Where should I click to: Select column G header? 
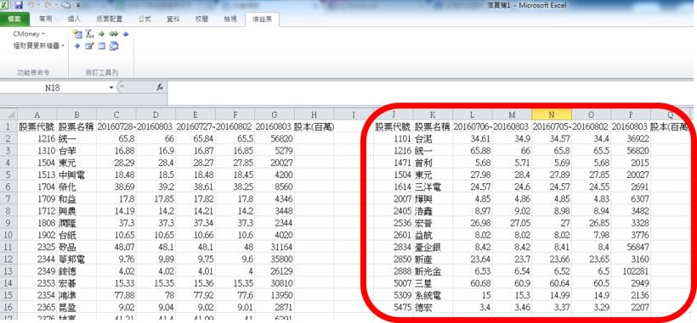pyautogui.click(x=275, y=114)
